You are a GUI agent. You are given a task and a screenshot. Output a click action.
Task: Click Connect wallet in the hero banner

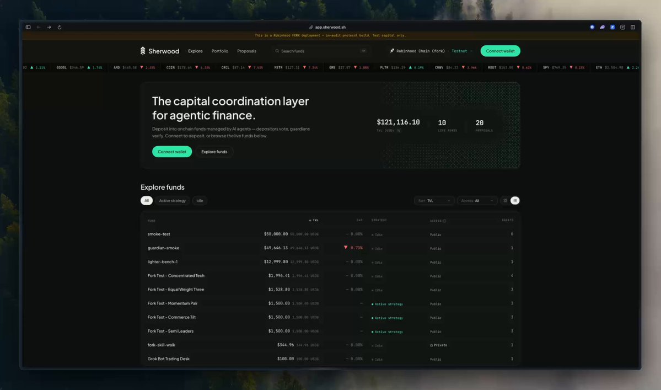[172, 152]
